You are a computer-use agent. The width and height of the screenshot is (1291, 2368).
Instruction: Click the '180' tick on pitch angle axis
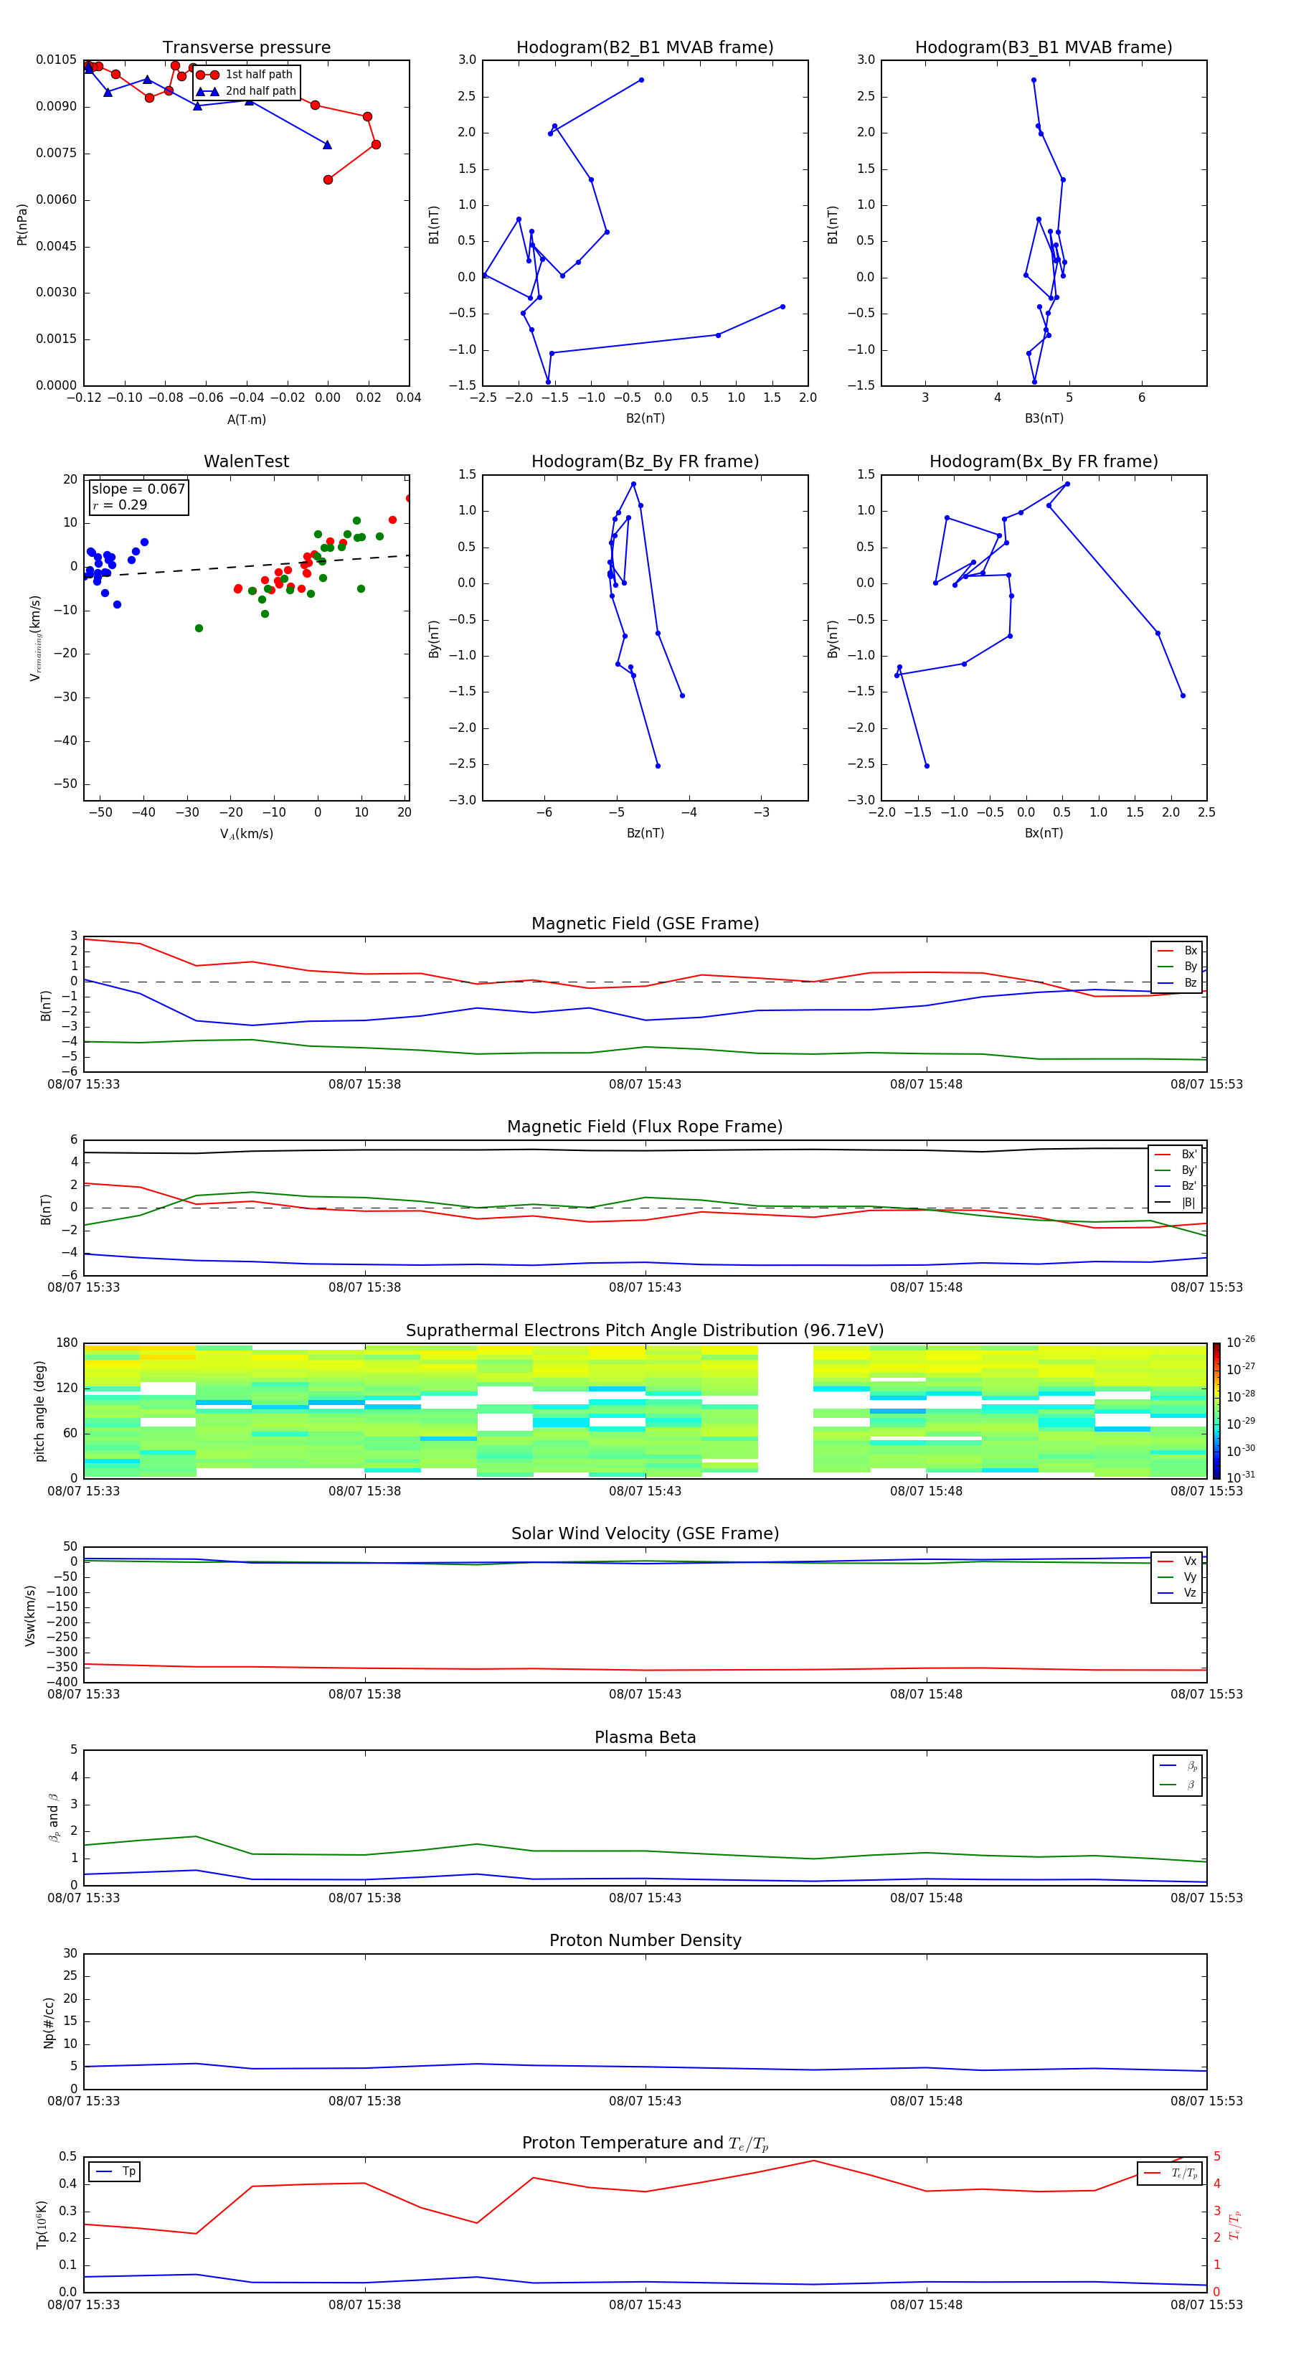point(67,1343)
